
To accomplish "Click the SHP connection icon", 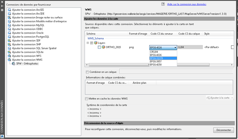I will [10, 44].
